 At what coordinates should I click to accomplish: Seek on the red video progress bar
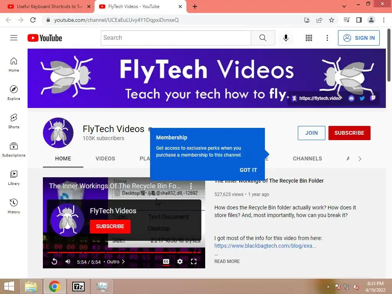(124, 252)
